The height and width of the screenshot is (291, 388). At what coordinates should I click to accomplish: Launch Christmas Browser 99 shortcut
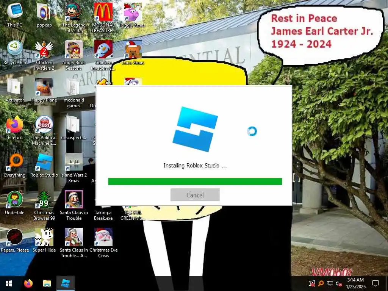[44, 206]
